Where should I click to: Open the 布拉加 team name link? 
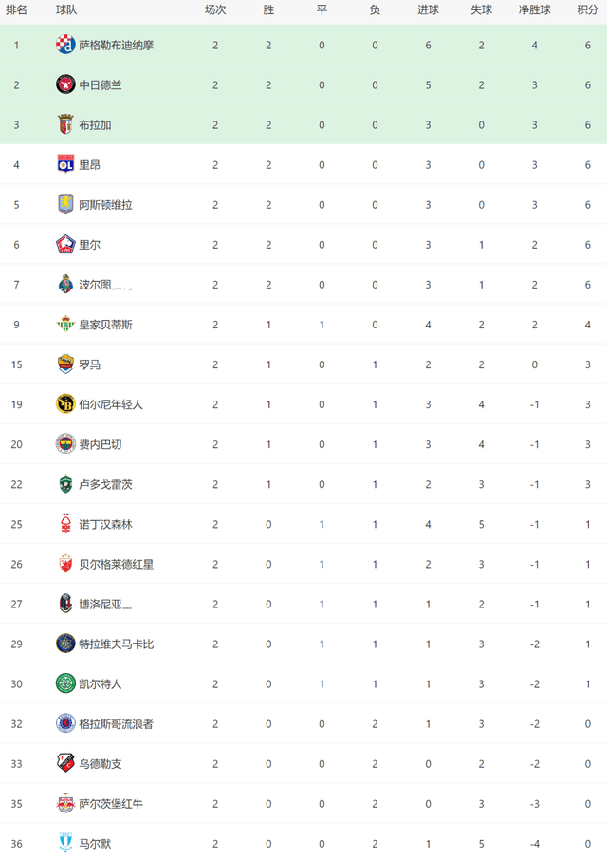(95, 124)
